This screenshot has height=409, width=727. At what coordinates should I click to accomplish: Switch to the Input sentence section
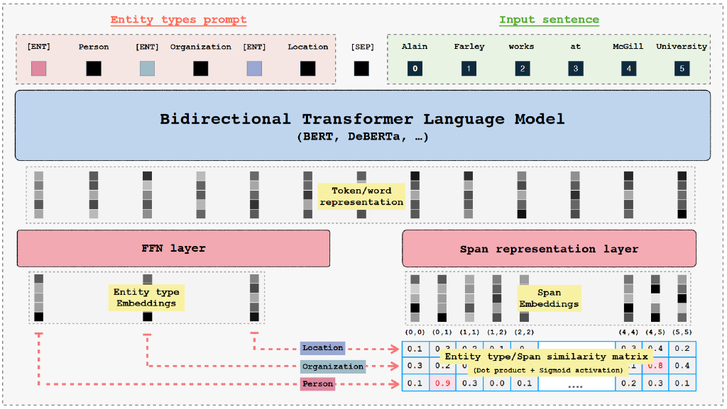548,20
